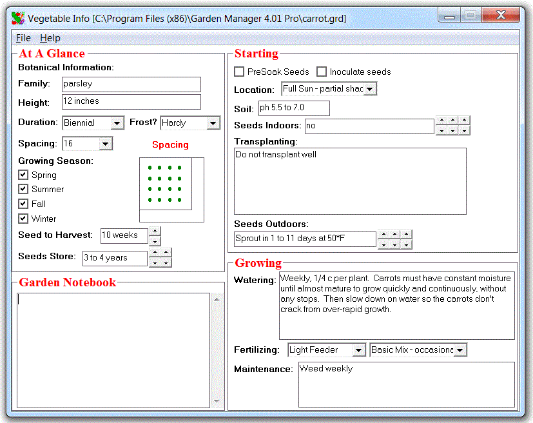Click the first up arrow beside Seeds Store
This screenshot has width=533, height=423.
[x=155, y=252]
